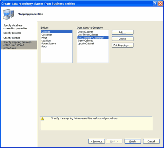164x148 pixels.
Task: Click the warning icon in message panel
Action: [x=42, y=119]
